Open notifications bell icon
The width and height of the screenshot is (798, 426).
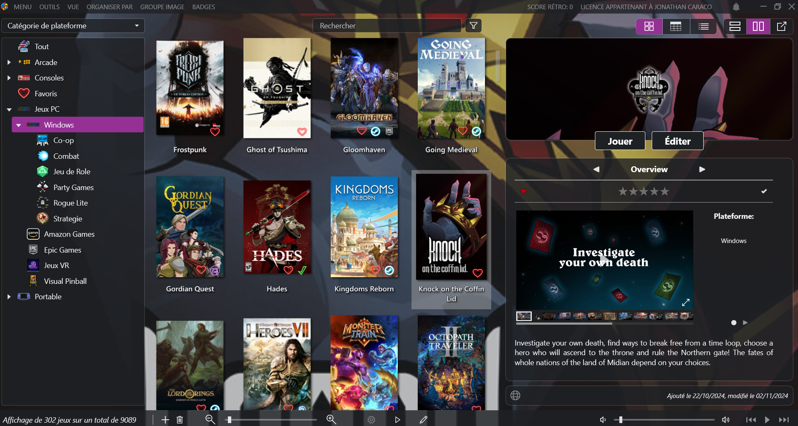click(x=736, y=7)
